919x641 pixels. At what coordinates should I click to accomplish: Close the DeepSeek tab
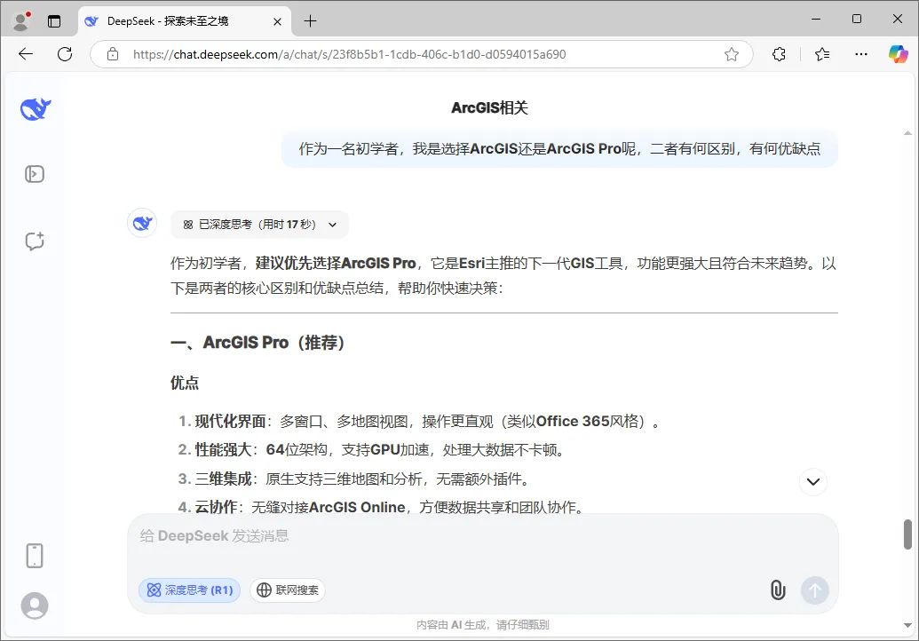point(277,21)
